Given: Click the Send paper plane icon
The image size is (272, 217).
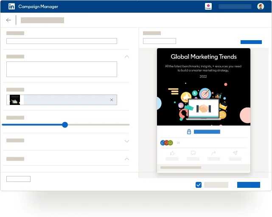Looking at the screenshot, I should pyautogui.click(x=235, y=153).
